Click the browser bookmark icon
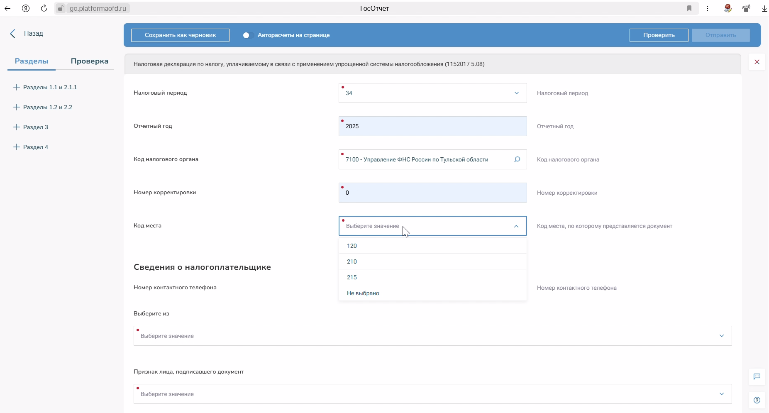The image size is (769, 413). 689,8
